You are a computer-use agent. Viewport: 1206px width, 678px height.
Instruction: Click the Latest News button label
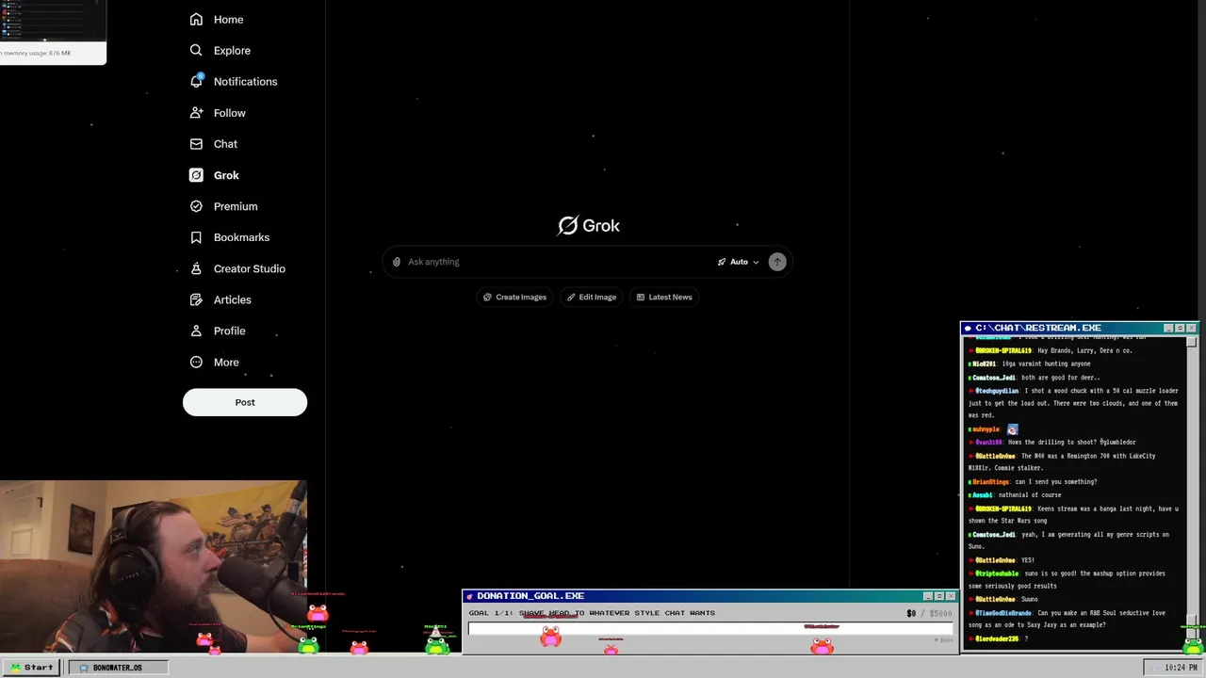670,297
